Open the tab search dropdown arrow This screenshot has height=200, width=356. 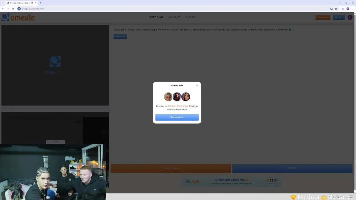(3, 3)
